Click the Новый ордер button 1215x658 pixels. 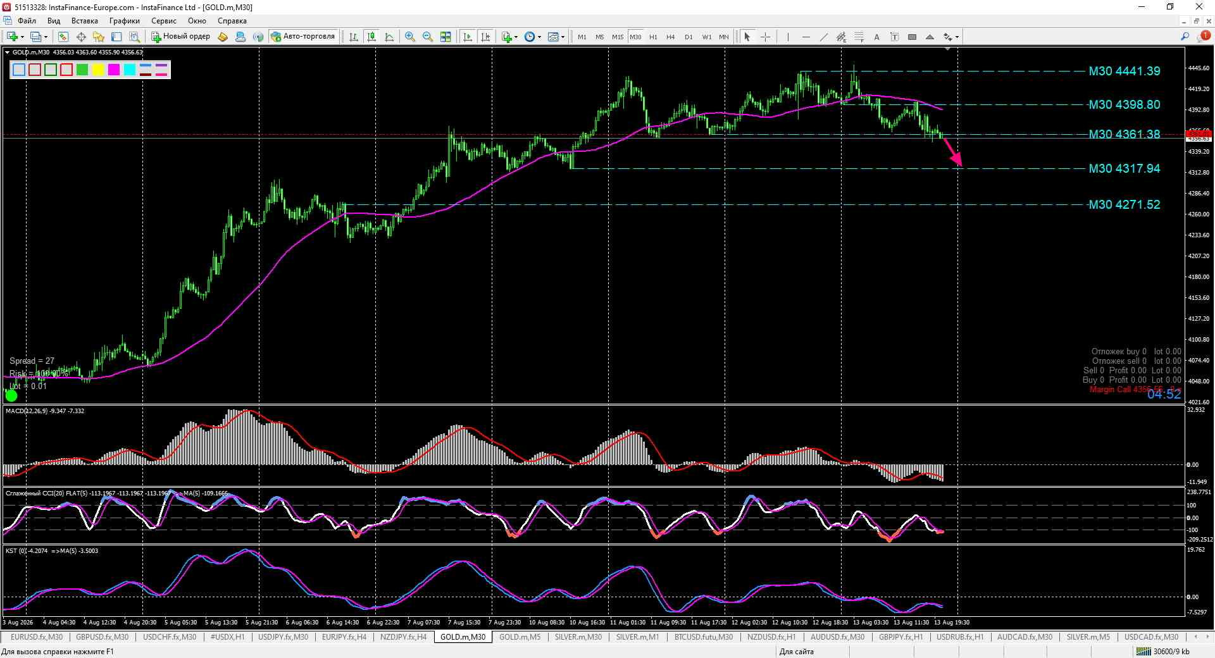coord(181,37)
